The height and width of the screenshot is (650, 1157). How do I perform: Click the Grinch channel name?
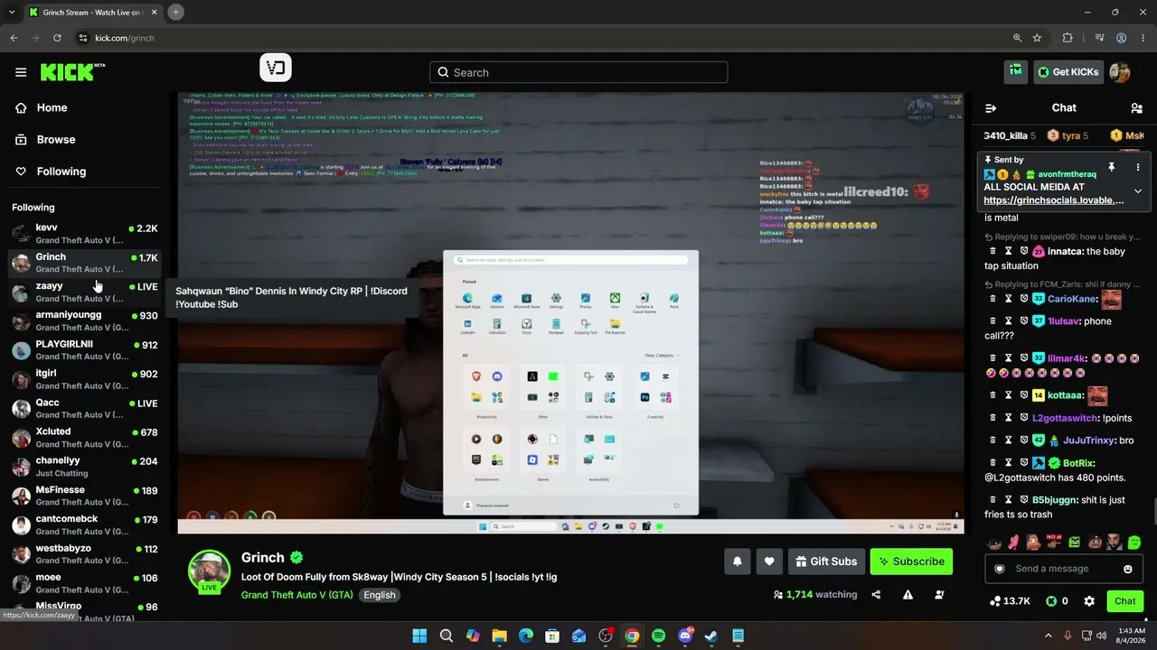click(x=263, y=558)
